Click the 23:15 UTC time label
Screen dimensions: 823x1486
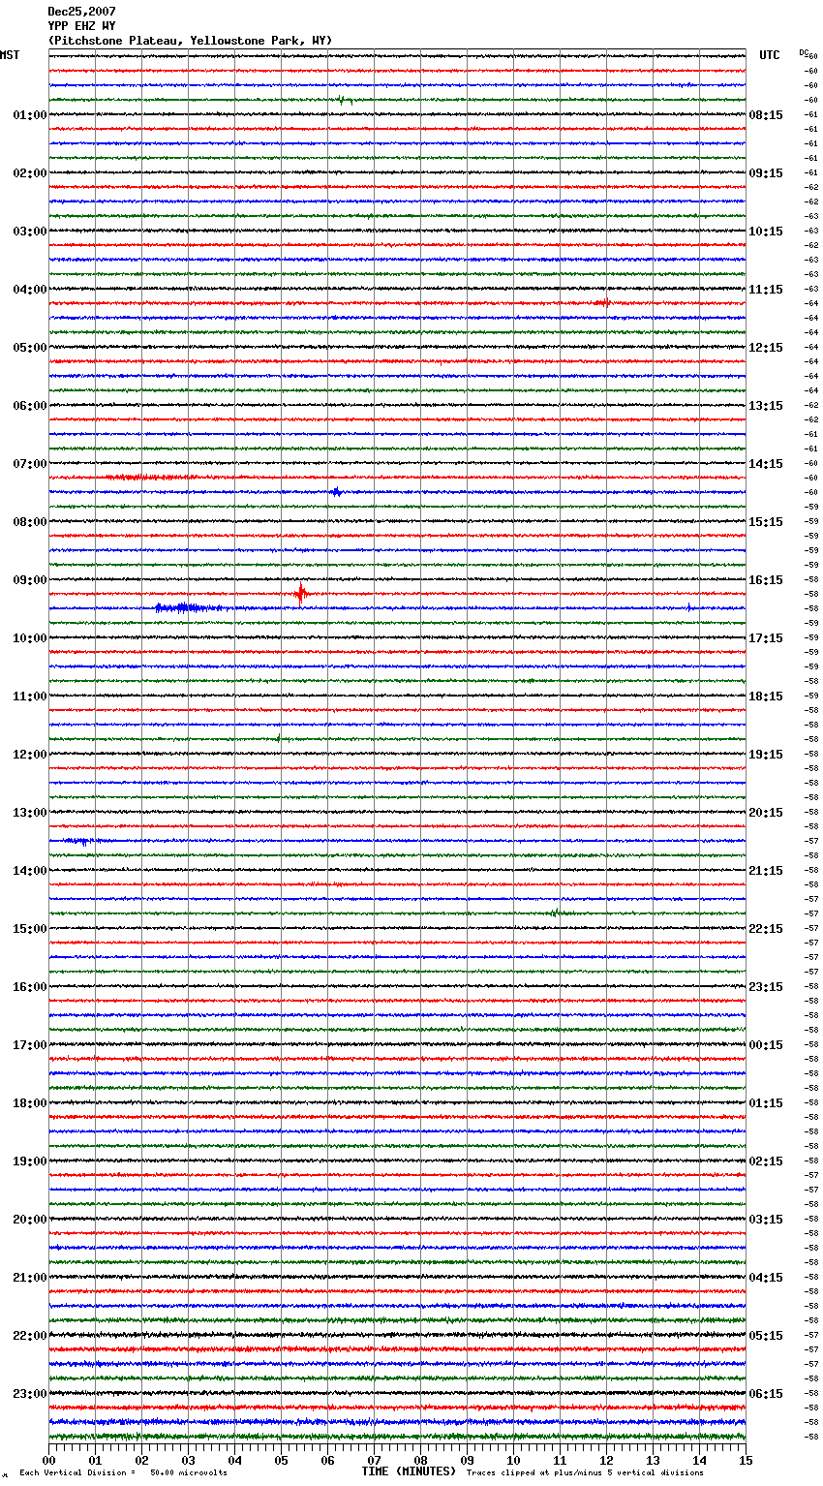(766, 987)
